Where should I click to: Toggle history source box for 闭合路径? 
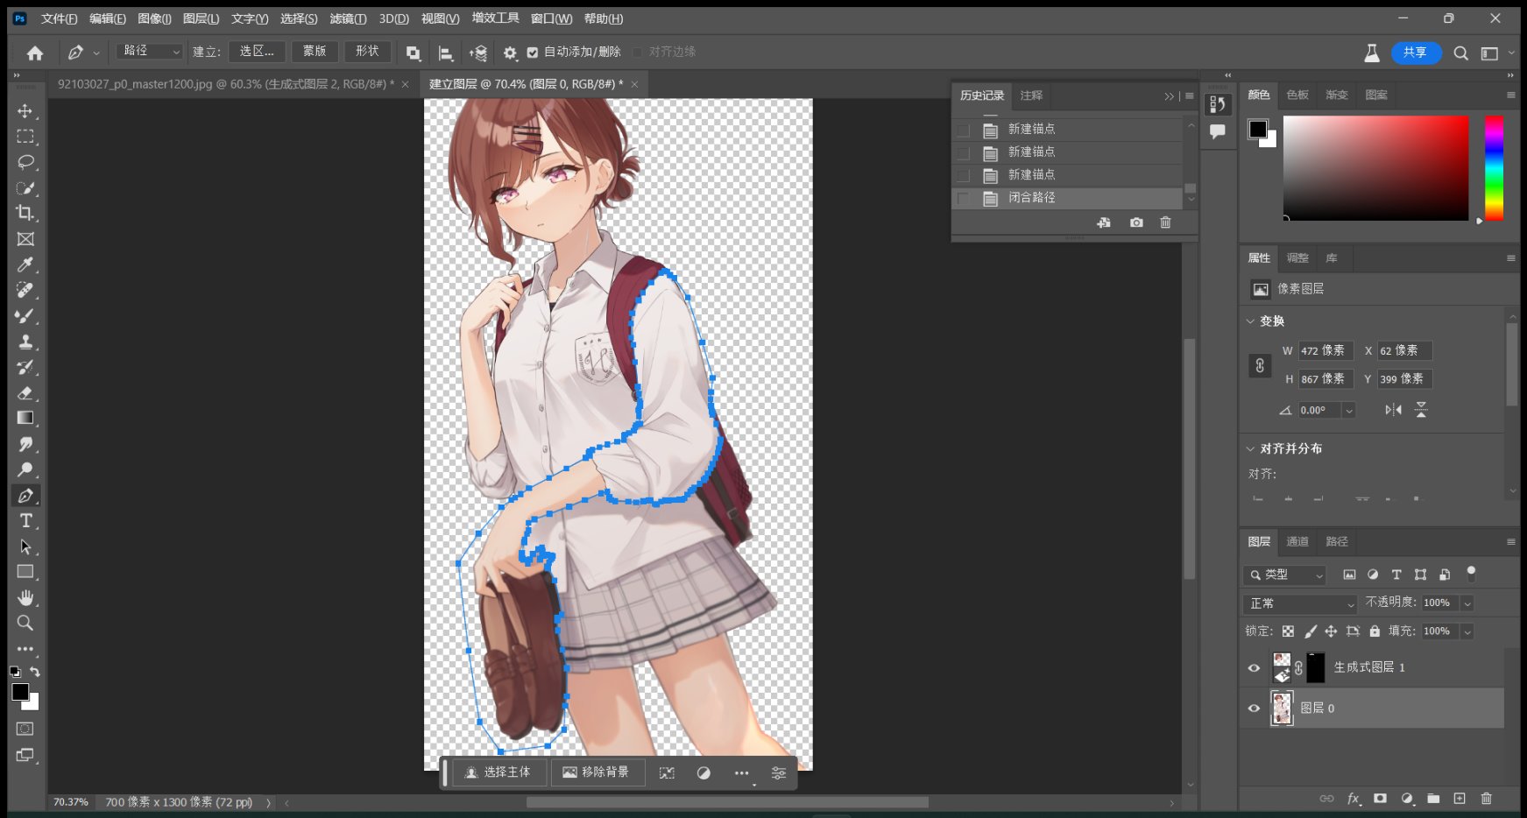point(964,199)
